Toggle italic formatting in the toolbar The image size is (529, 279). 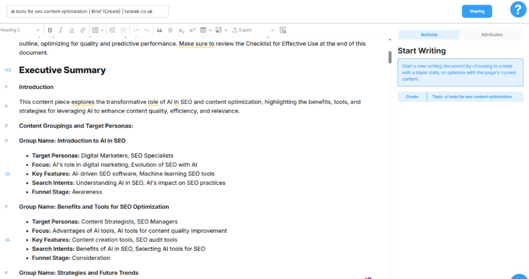coord(60,30)
